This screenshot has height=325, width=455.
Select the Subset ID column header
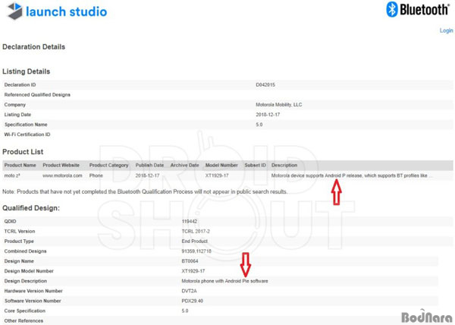pyautogui.click(x=255, y=165)
